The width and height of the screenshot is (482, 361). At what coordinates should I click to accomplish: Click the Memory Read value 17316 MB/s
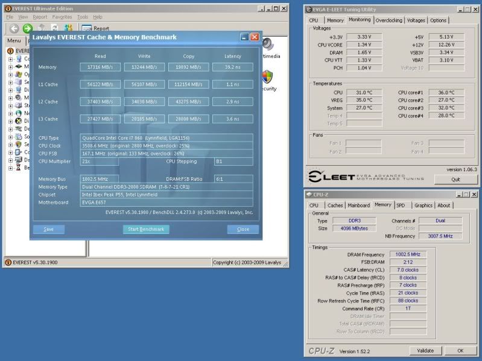coord(100,67)
